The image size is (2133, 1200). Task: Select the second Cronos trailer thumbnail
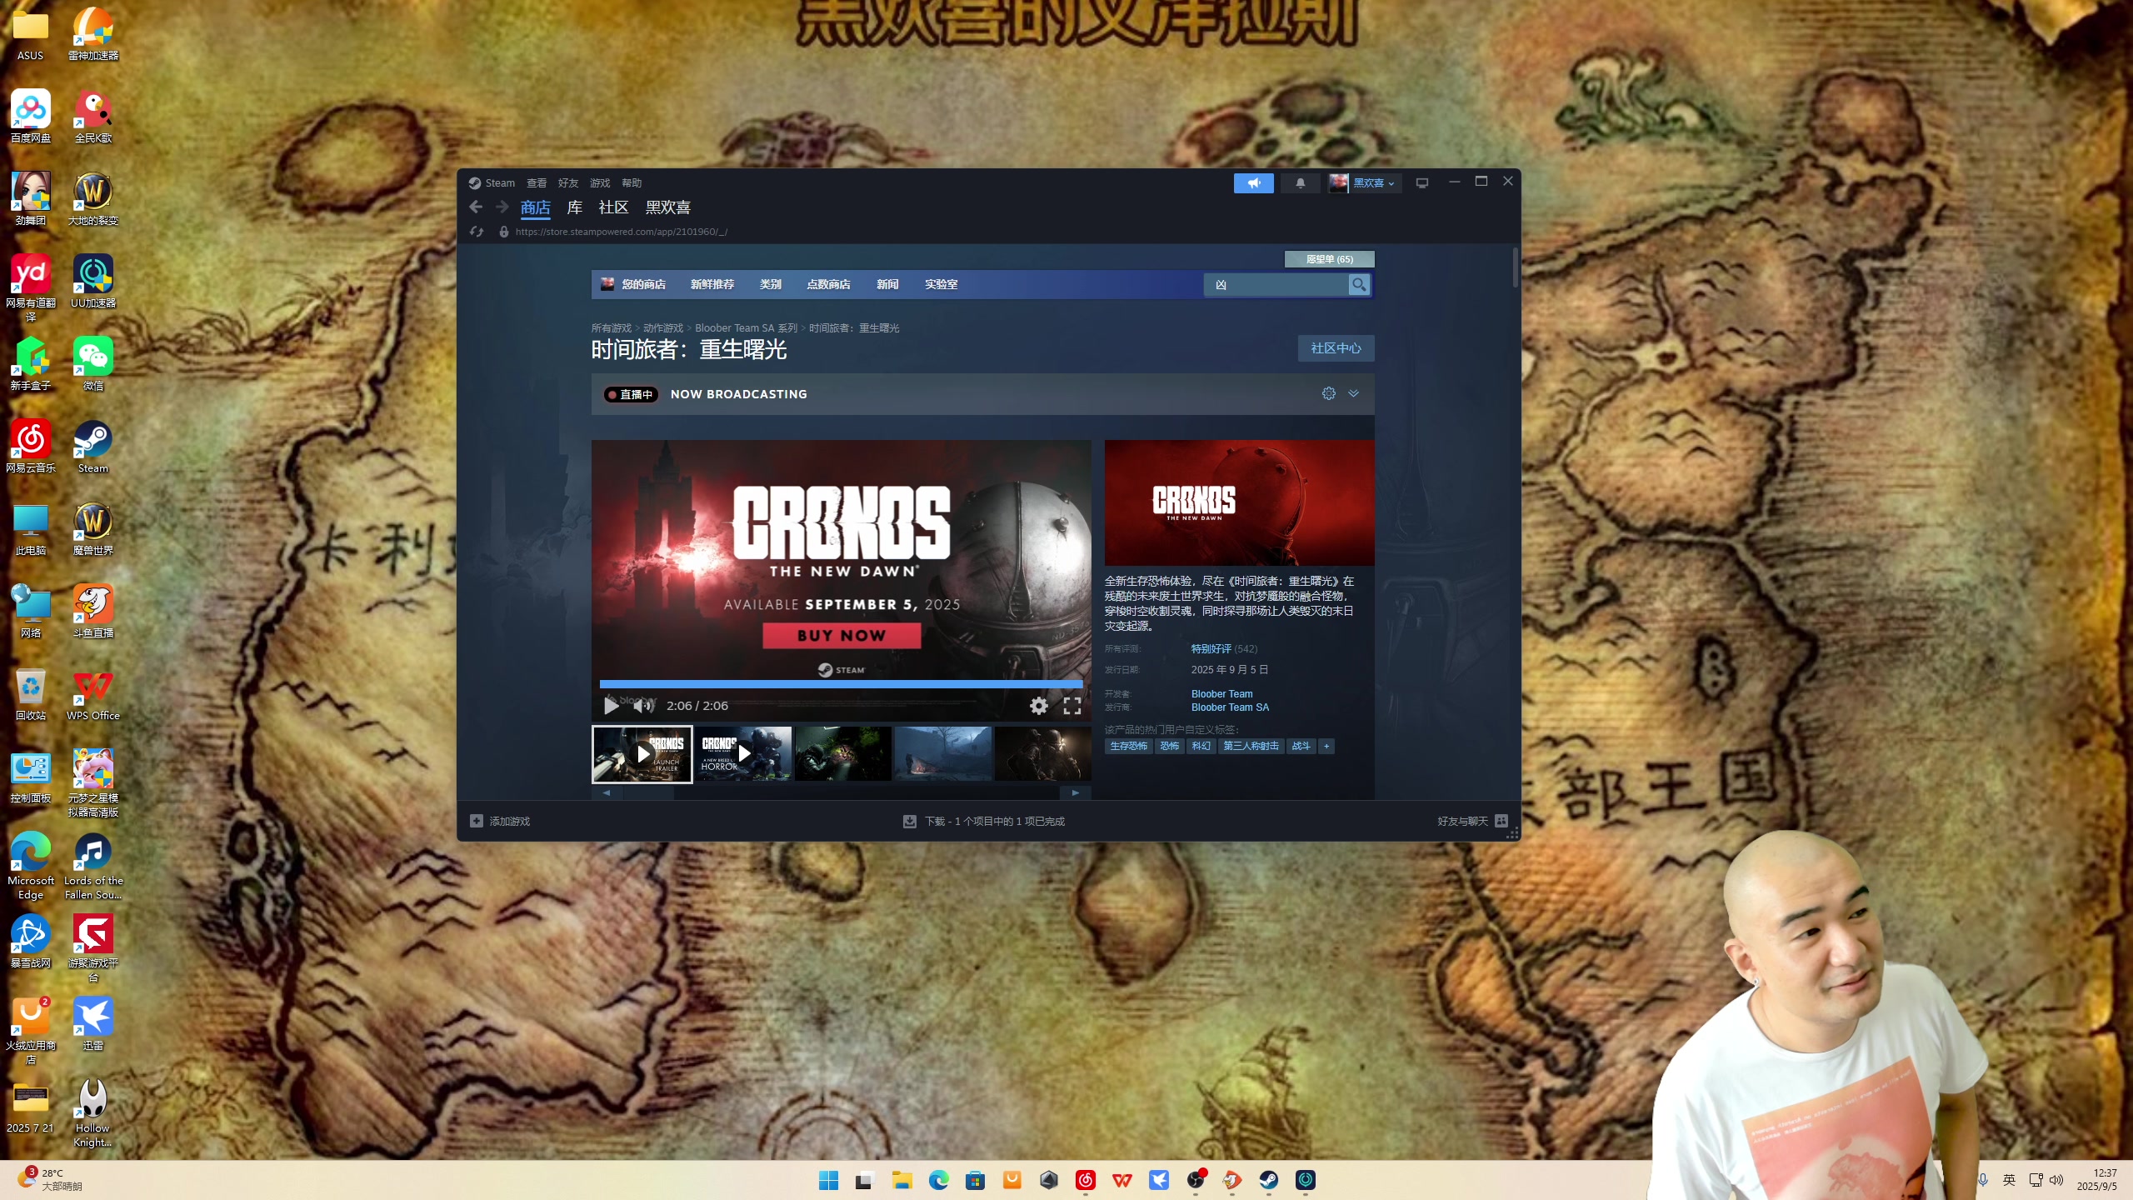(742, 753)
